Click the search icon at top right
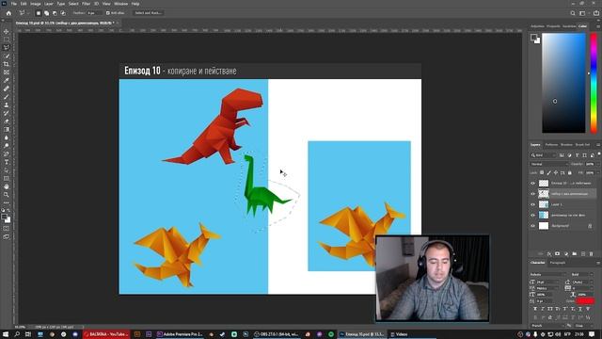Image resolution: width=602 pixels, height=339 pixels. pos(573,13)
